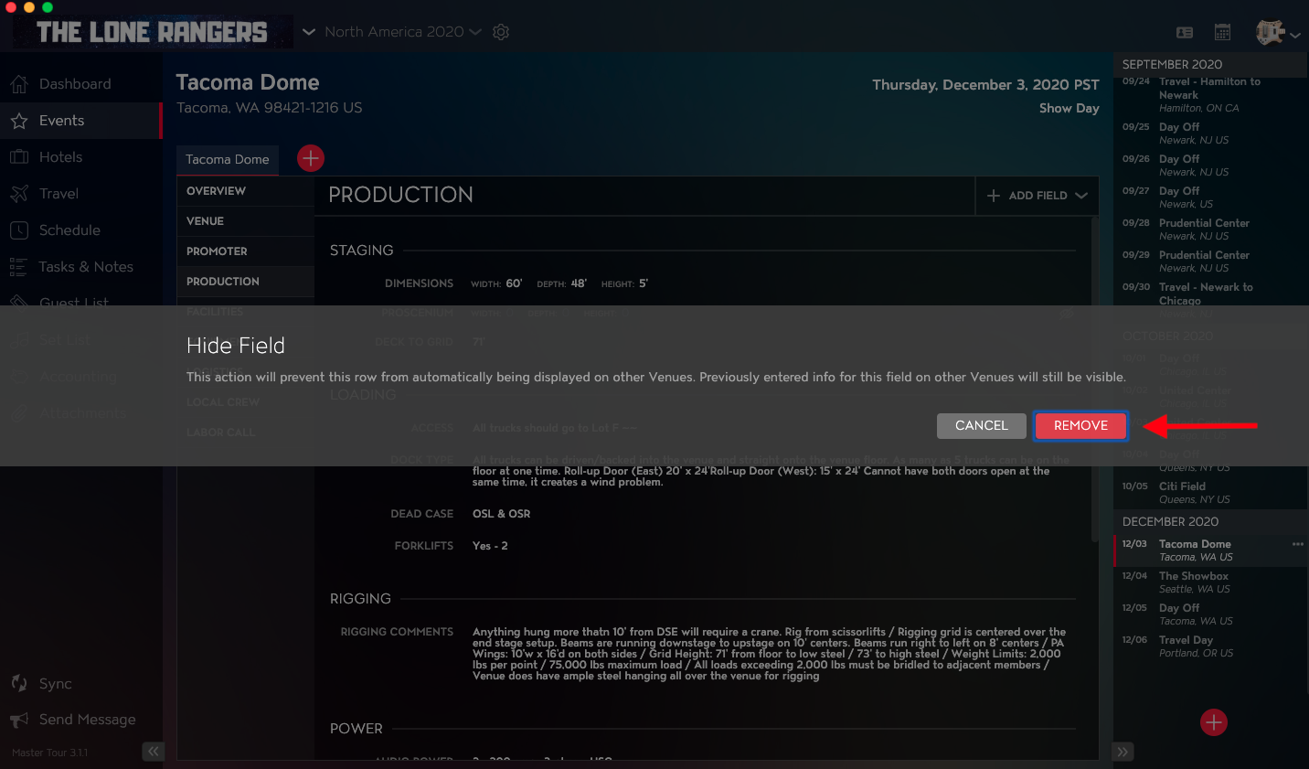Cancel the Hide Field dialog

click(981, 425)
